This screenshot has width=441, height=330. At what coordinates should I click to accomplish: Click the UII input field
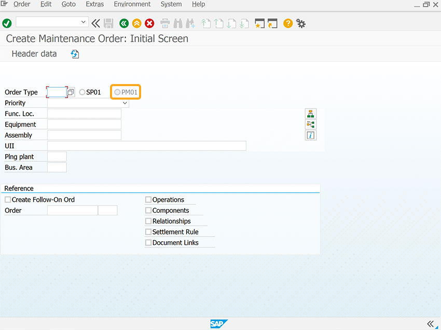(x=146, y=146)
